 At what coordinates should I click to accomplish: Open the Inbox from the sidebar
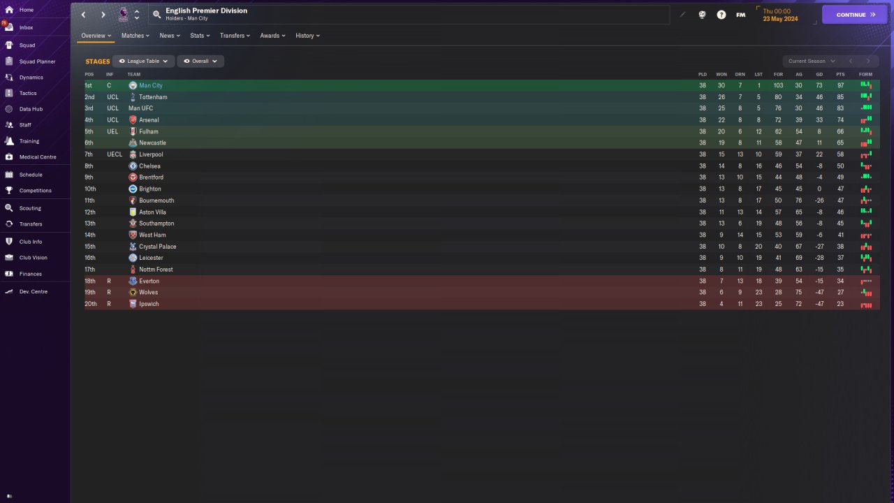[x=26, y=27]
